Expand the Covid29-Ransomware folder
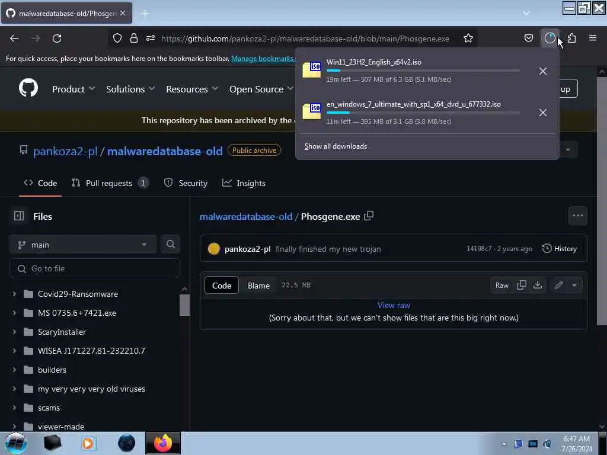This screenshot has width=607, height=455. (14, 294)
